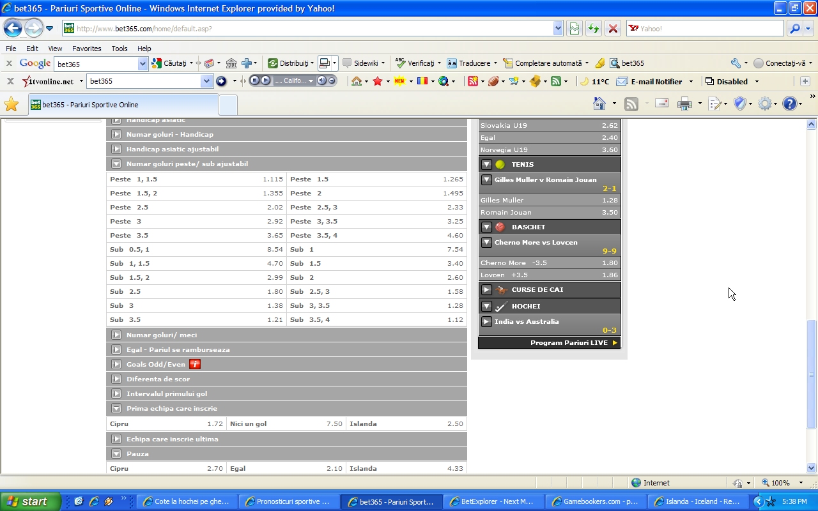Click the weather 11°C icon
The image size is (818, 511).
584,81
